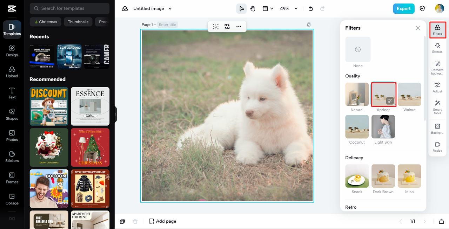449x229 pixels.
Task: Open the Remove background tool
Action: pos(437,68)
